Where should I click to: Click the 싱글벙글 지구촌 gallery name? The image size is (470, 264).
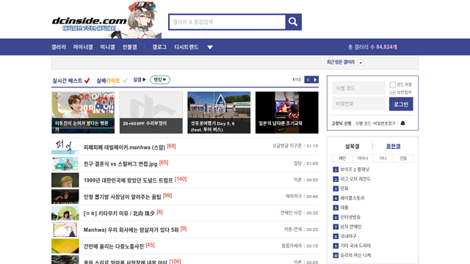click(x=287, y=146)
